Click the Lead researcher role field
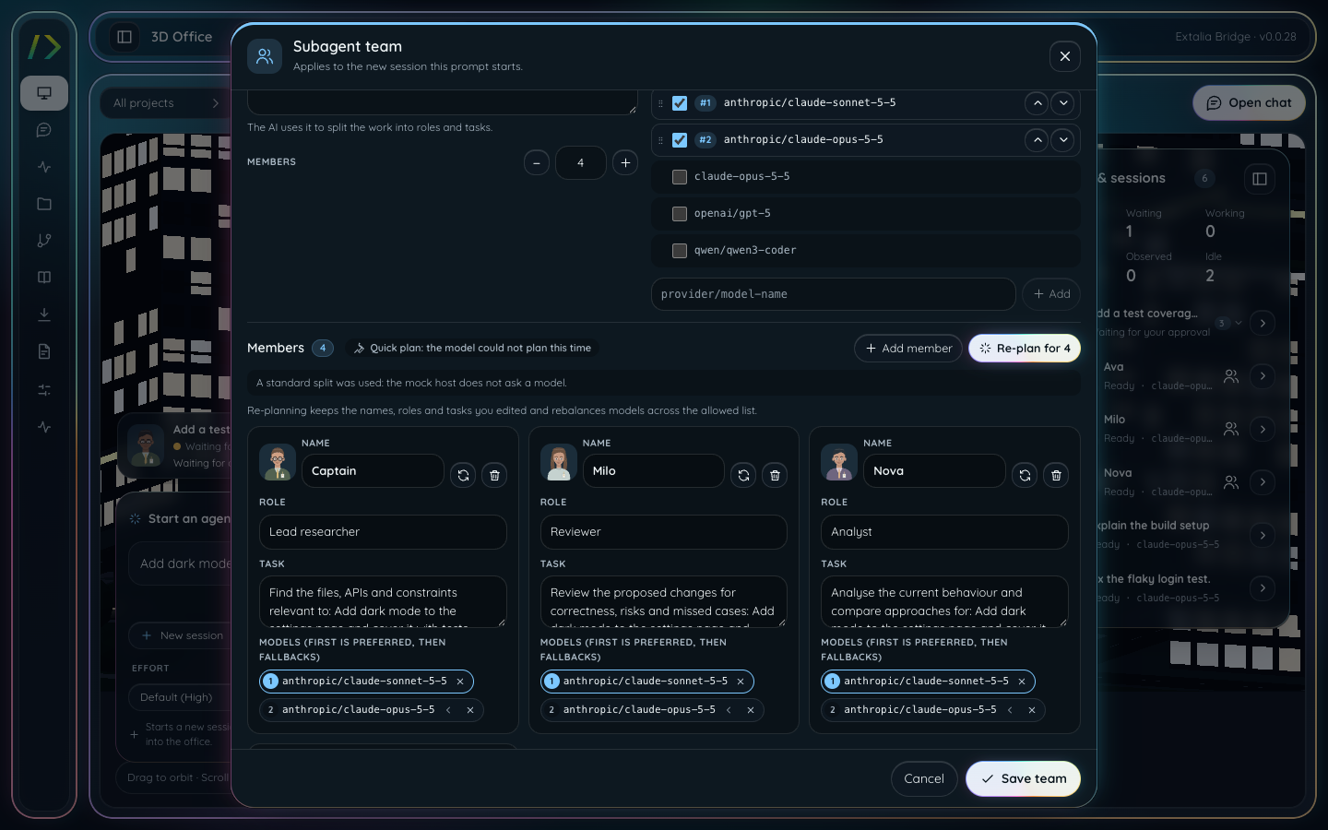 (x=383, y=532)
